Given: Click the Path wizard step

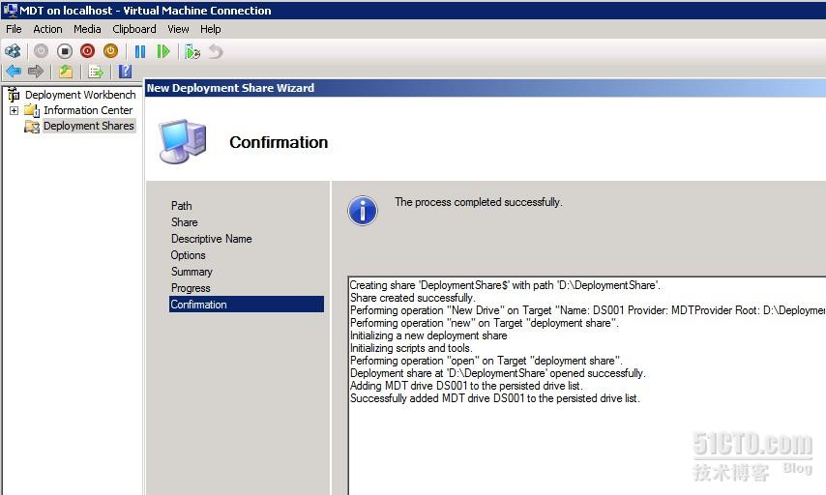Looking at the screenshot, I should coord(181,206).
